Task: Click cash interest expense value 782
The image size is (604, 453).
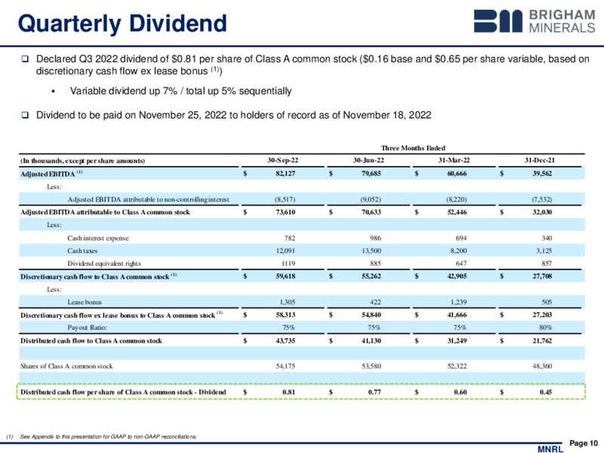Action: [290, 238]
